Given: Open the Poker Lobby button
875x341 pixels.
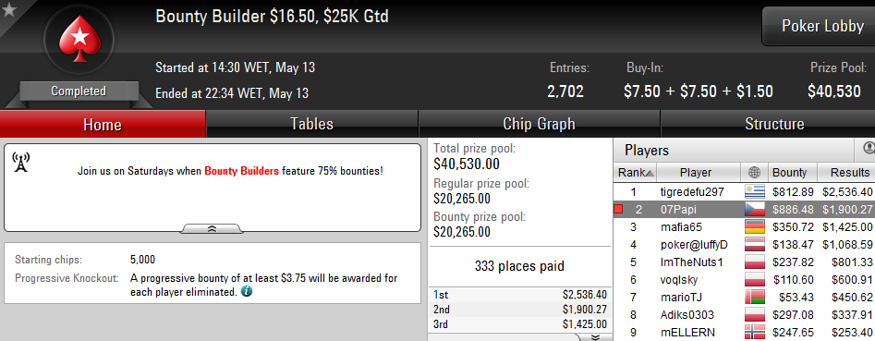Looking at the screenshot, I should [822, 26].
